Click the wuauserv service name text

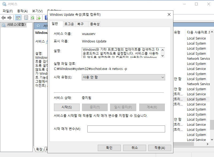pyautogui.click(x=89, y=34)
